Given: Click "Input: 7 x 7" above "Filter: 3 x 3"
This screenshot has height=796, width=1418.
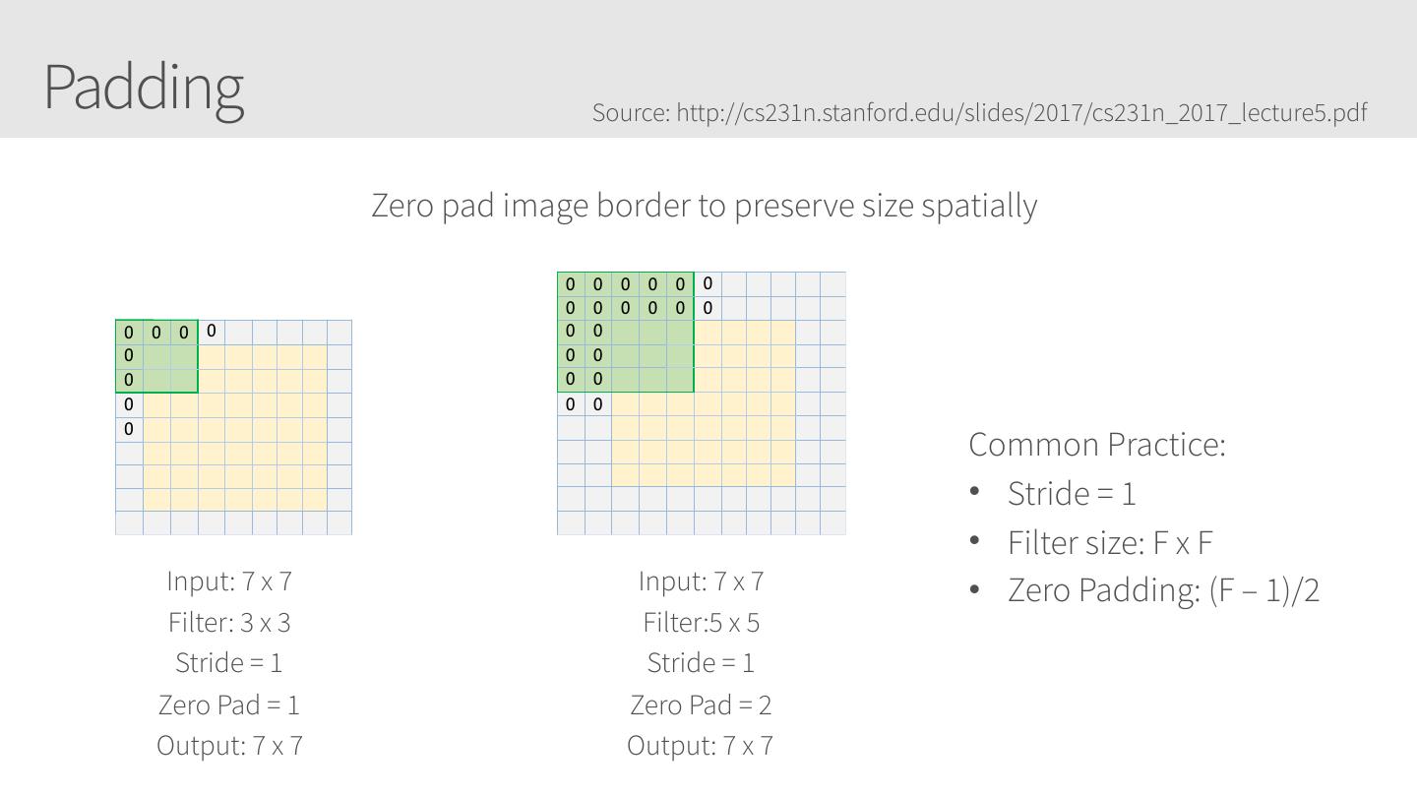Looking at the screenshot, I should point(229,582).
